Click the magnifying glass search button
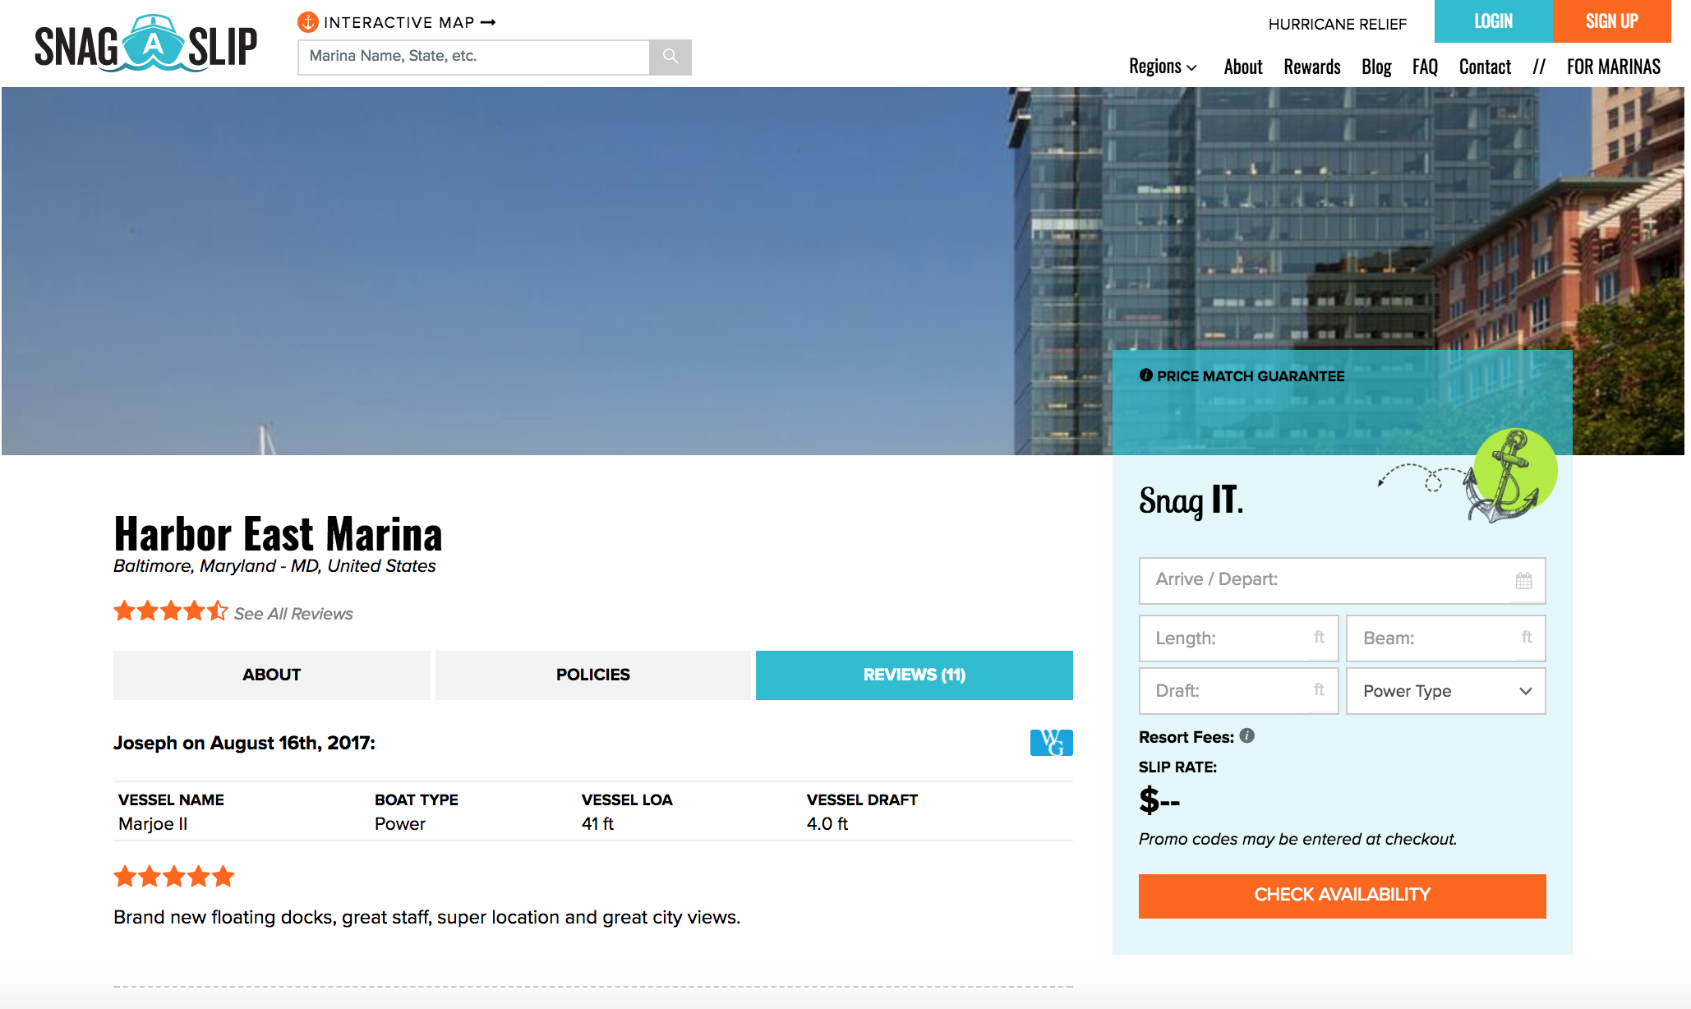 [670, 57]
